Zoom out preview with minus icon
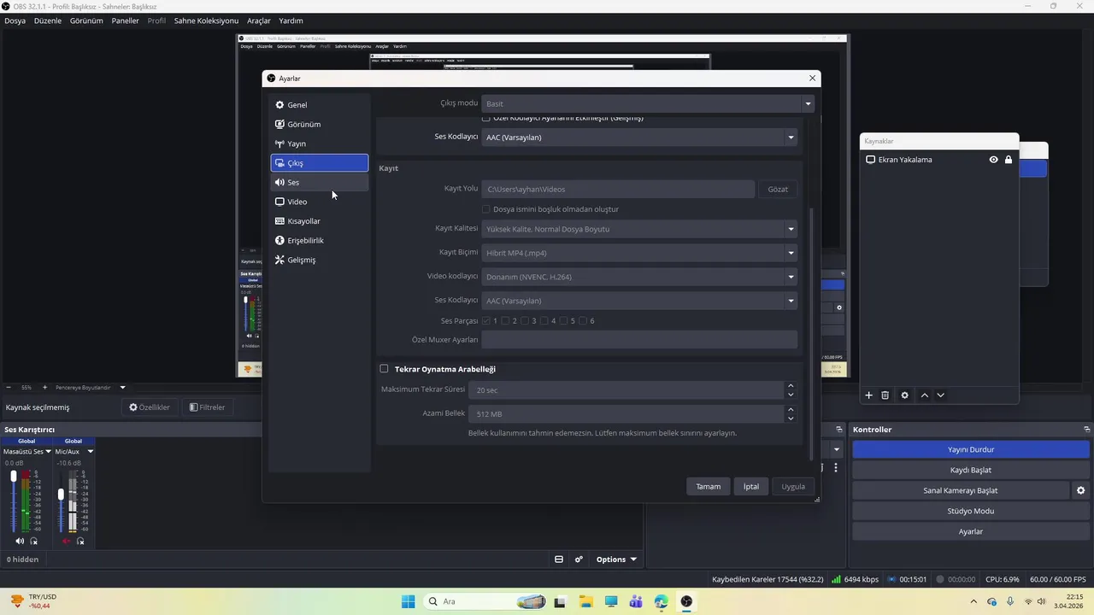 (9, 387)
